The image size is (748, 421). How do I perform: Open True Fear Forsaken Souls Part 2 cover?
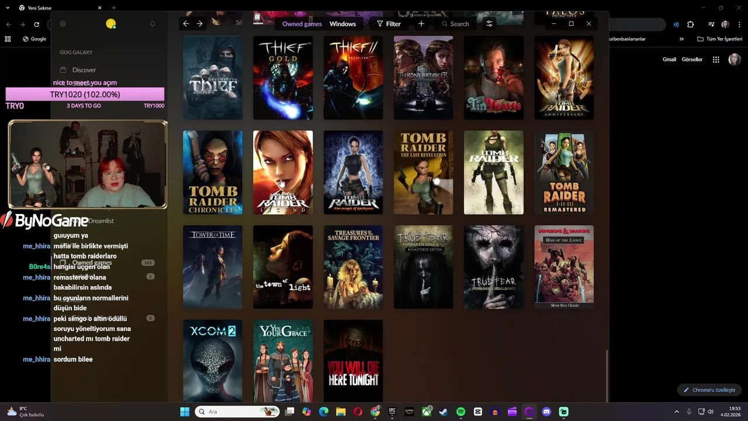(x=494, y=267)
